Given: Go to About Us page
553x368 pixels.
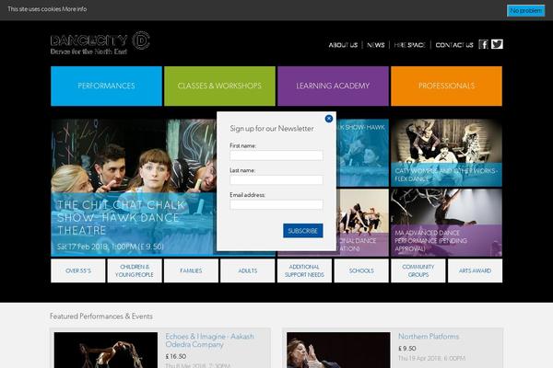Looking at the screenshot, I should [343, 45].
